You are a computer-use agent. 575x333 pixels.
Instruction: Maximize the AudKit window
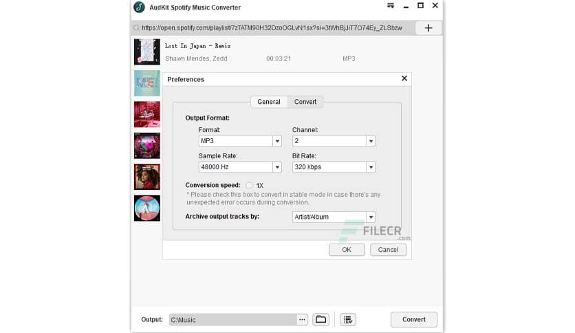421,6
